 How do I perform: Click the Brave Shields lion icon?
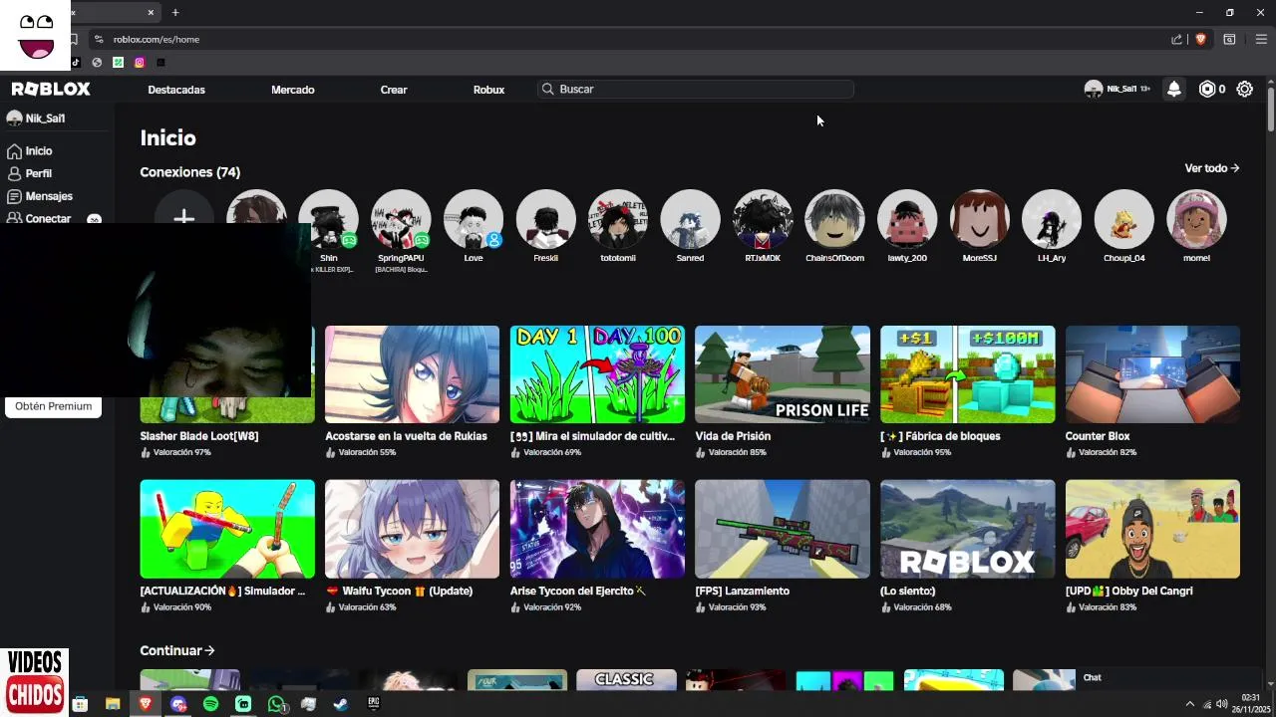click(x=1200, y=39)
